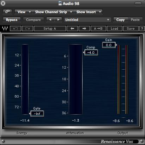Open the Show Channel Strip dropdown
Screen dimensions: 145x145
(x=53, y=12)
